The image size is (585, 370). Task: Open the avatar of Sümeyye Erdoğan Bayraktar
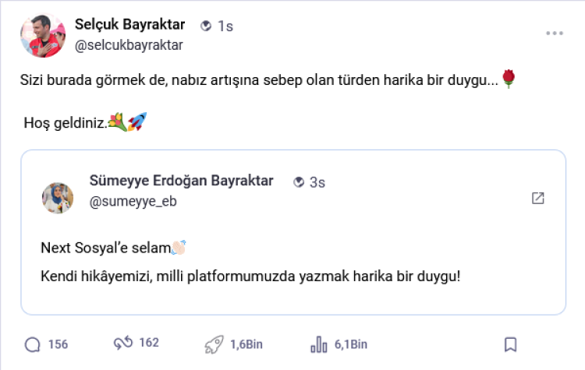57,198
